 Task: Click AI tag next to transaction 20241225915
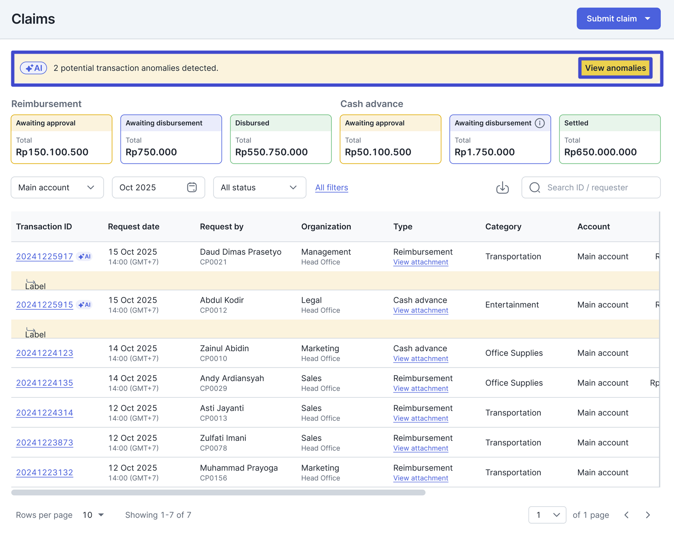85,305
